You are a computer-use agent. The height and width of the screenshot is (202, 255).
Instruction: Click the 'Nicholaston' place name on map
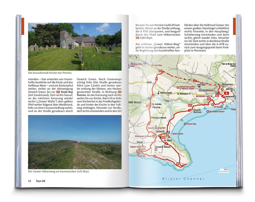[206, 90]
